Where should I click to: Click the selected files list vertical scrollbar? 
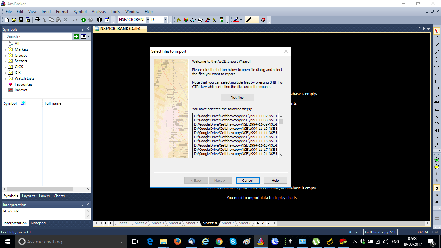tap(281, 135)
